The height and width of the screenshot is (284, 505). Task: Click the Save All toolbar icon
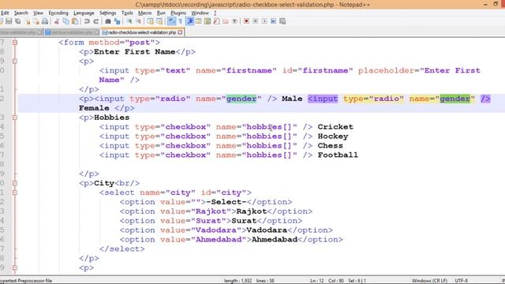[18, 21]
